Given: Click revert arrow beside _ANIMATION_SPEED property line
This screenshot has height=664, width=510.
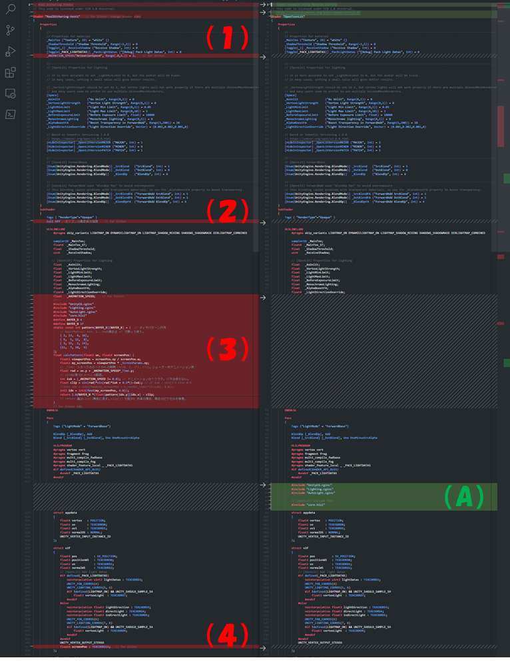Looking at the screenshot, I should [263, 57].
